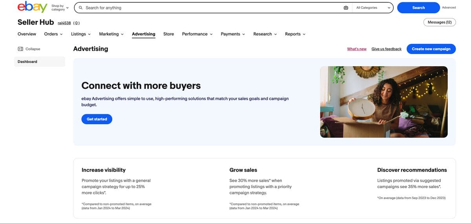Click the magnifier icon in search bar
Screen dimensions: 471x223
click(81, 8)
